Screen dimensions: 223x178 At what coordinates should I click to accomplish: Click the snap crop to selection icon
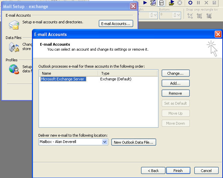190,16
